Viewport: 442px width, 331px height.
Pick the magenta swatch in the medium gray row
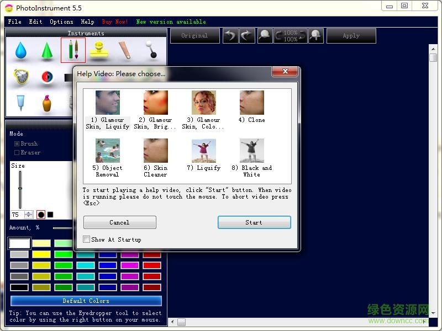(x=130, y=265)
